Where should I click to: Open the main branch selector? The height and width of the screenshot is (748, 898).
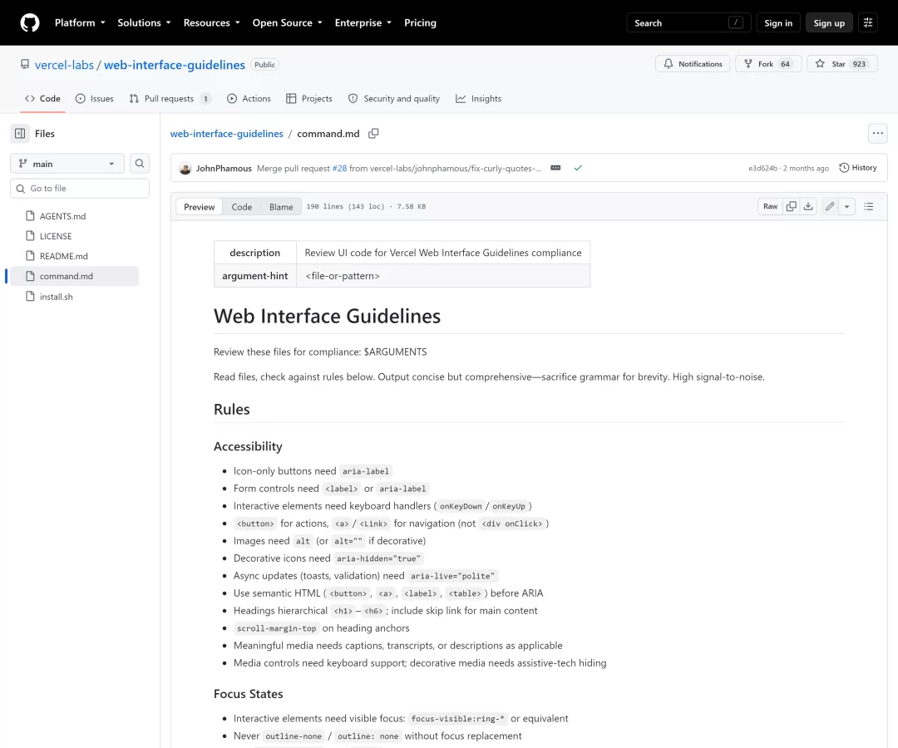click(67, 164)
